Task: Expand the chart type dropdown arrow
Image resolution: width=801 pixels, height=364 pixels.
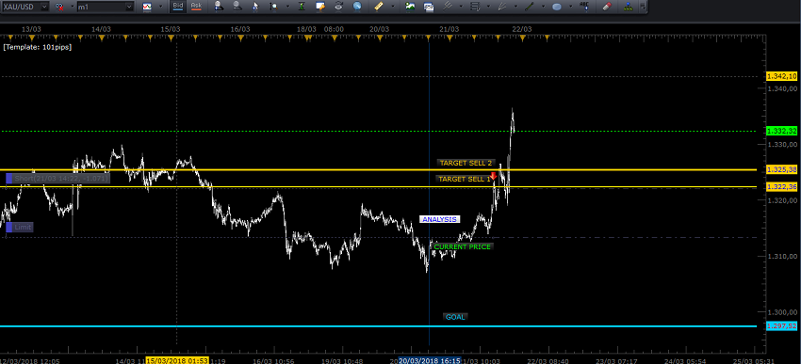Action: 160,7
